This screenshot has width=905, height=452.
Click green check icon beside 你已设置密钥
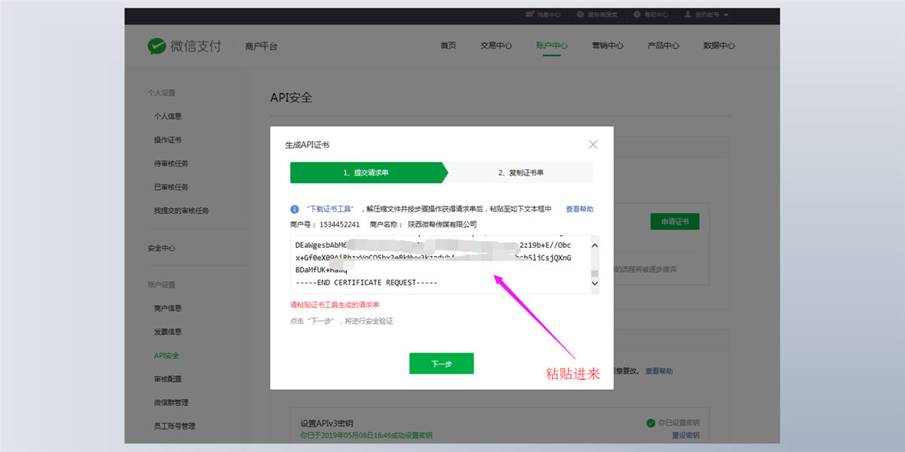[651, 423]
